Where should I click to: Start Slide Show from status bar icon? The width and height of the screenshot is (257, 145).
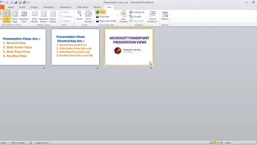click(x=222, y=143)
